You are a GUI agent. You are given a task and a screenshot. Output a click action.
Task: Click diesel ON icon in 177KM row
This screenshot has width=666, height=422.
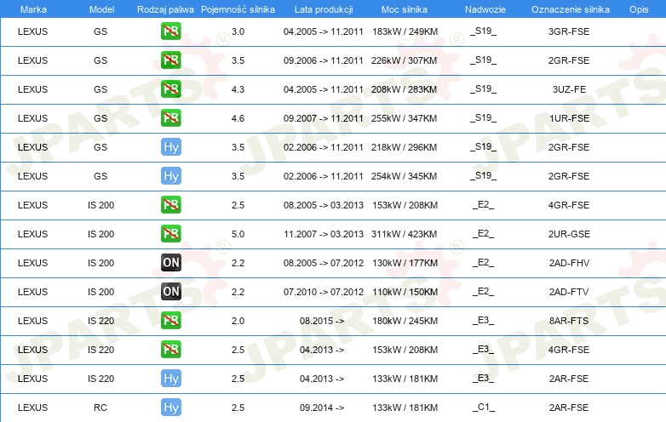pyautogui.click(x=170, y=263)
